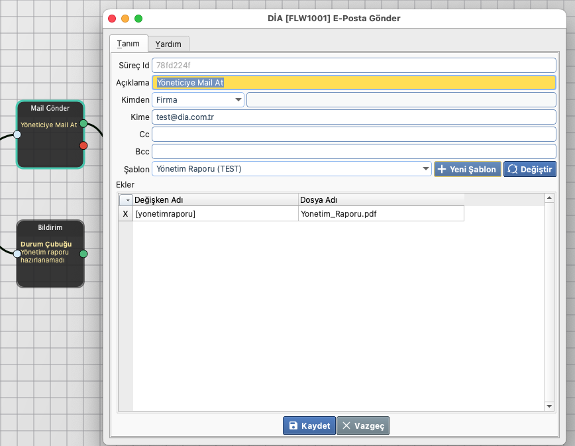Click the Kime recipient field
The height and width of the screenshot is (446, 575).
click(x=354, y=117)
